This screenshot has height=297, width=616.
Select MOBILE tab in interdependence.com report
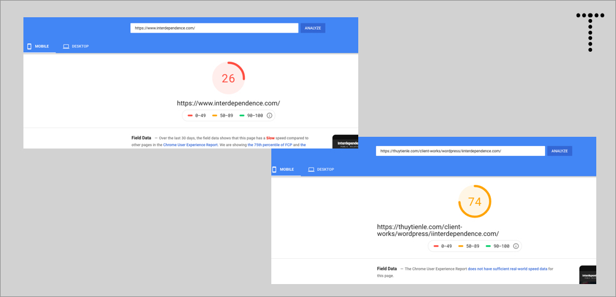tap(38, 46)
